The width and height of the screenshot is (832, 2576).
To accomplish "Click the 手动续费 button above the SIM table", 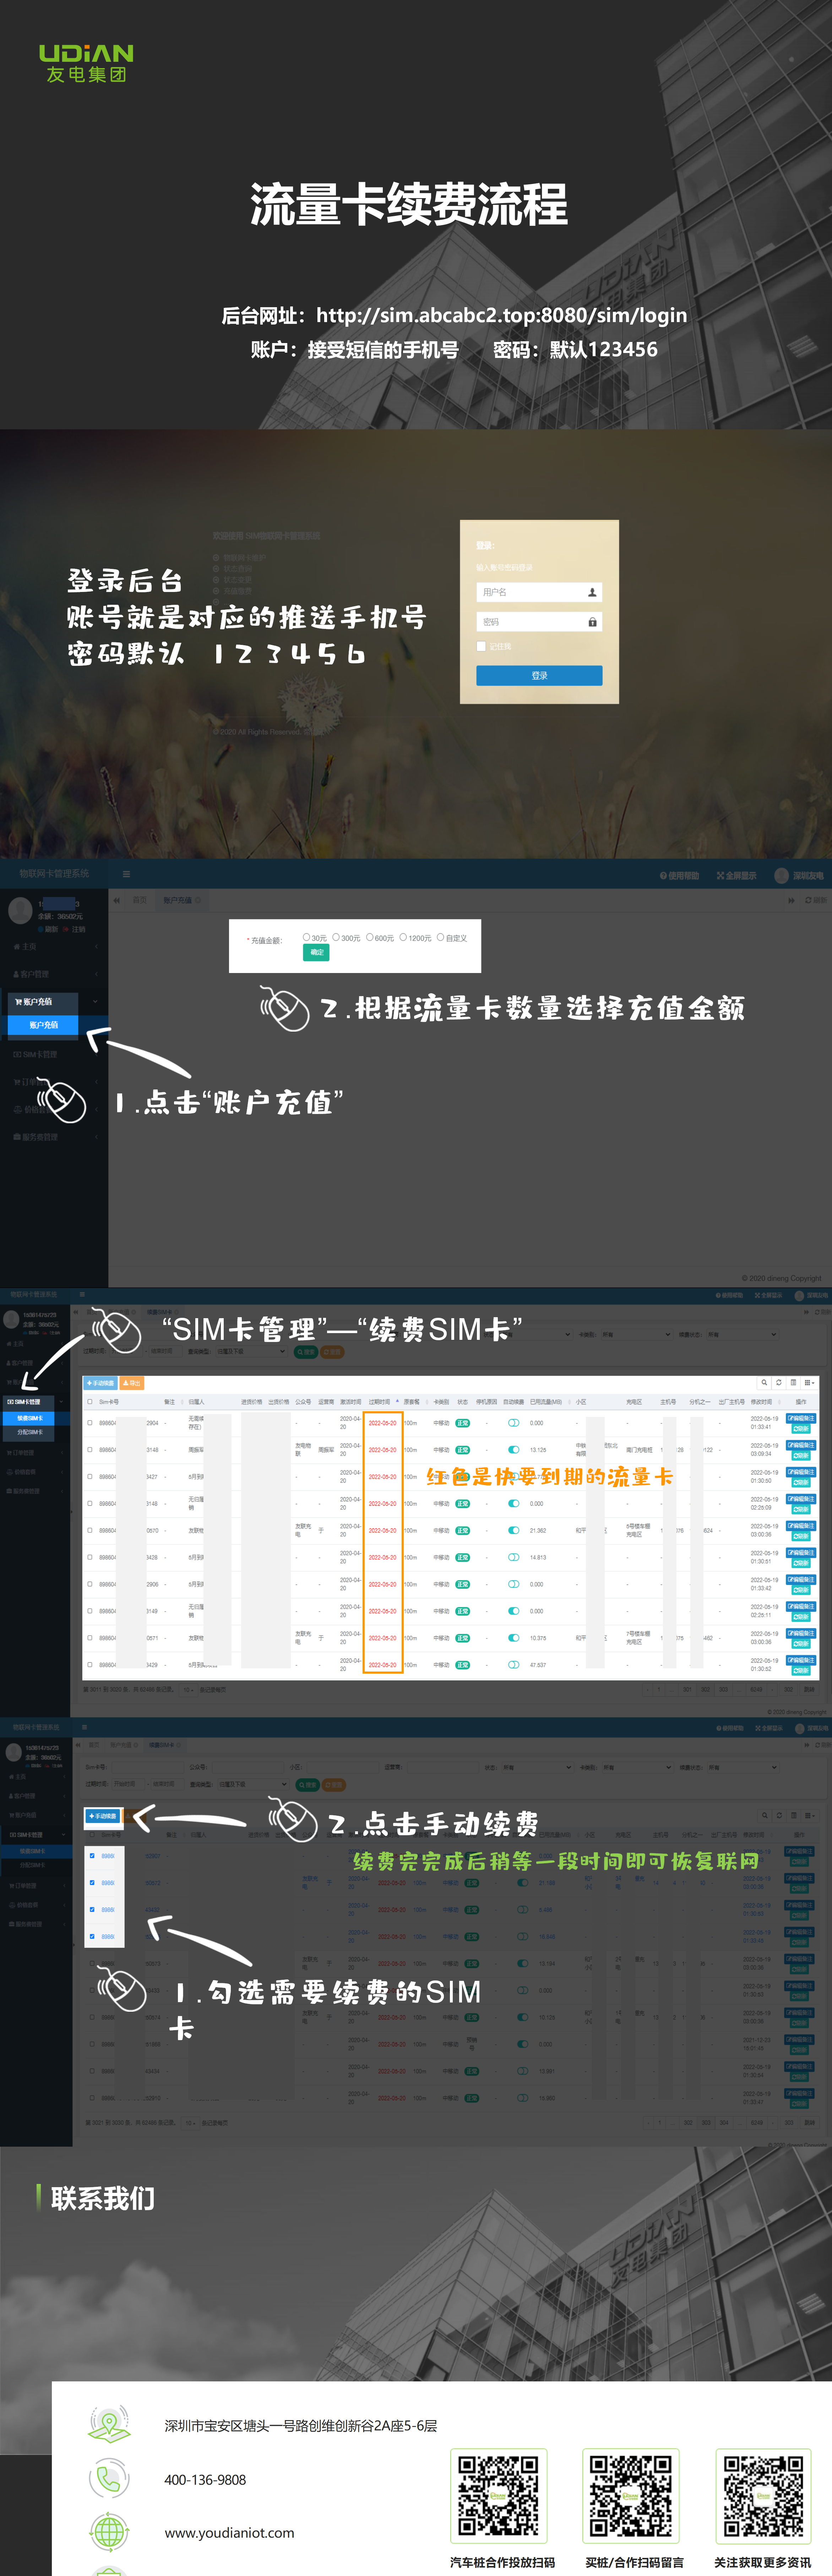I will (101, 1383).
